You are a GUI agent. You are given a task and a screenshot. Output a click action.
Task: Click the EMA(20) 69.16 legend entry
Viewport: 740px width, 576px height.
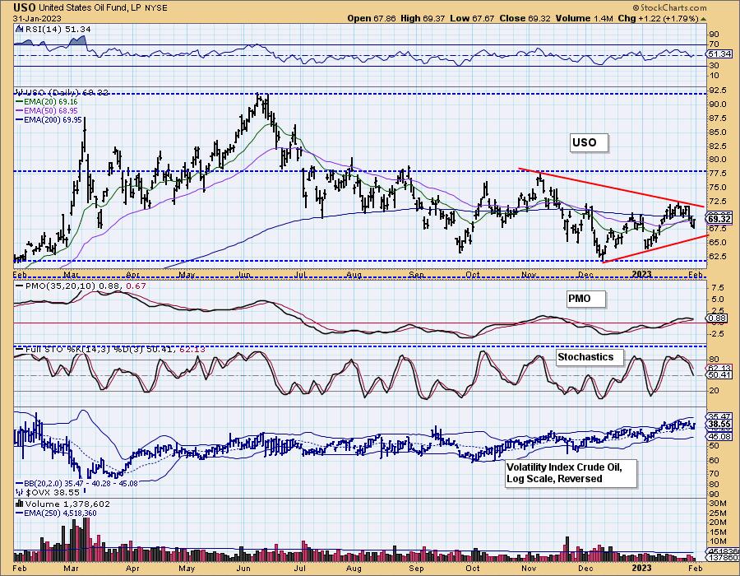tap(47, 101)
